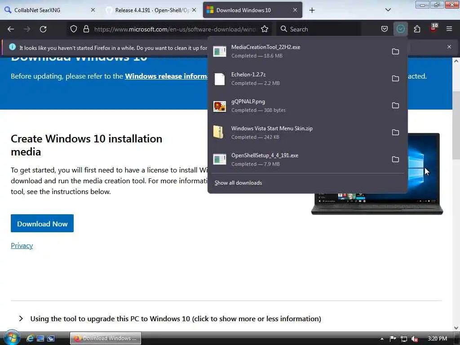Image resolution: width=460 pixels, height=345 pixels.
Task: Open the MediaCreationTool_22H2.exe download
Action: click(x=298, y=52)
